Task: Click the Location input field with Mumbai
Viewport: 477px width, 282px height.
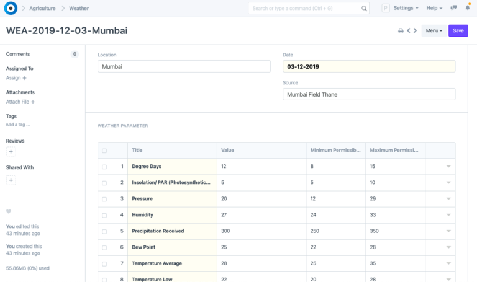Action: (x=184, y=66)
